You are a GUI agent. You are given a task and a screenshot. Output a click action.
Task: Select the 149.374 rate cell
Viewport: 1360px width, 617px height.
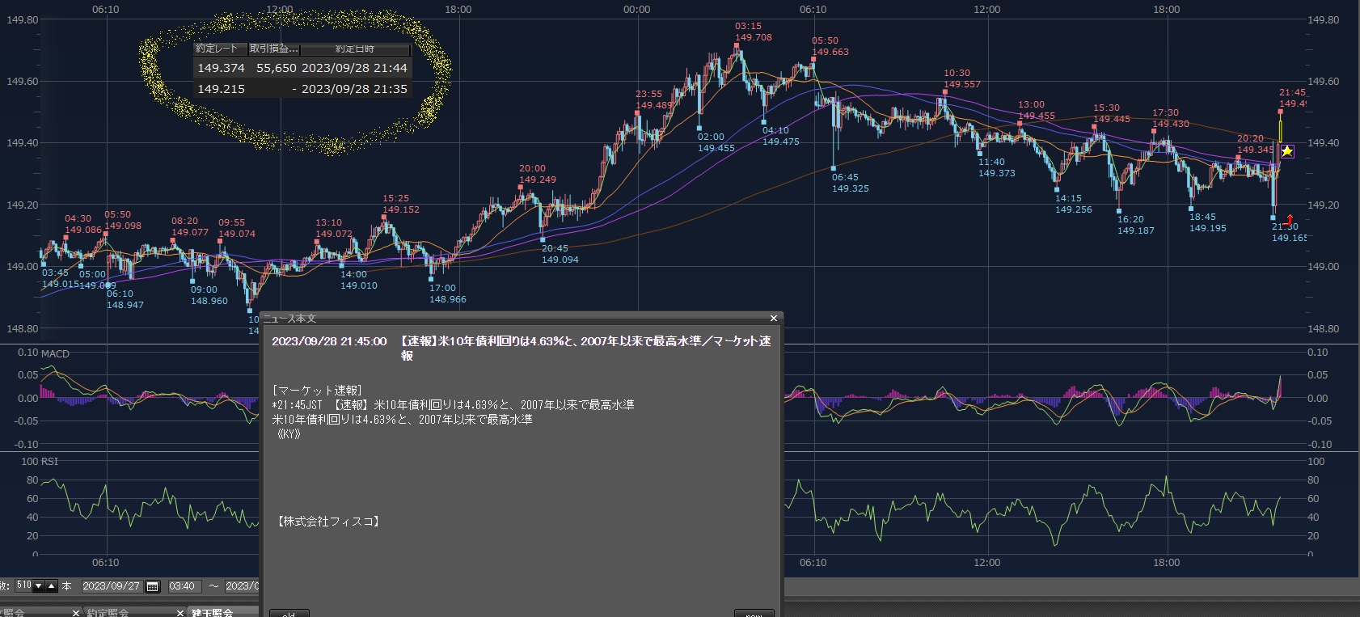(221, 68)
